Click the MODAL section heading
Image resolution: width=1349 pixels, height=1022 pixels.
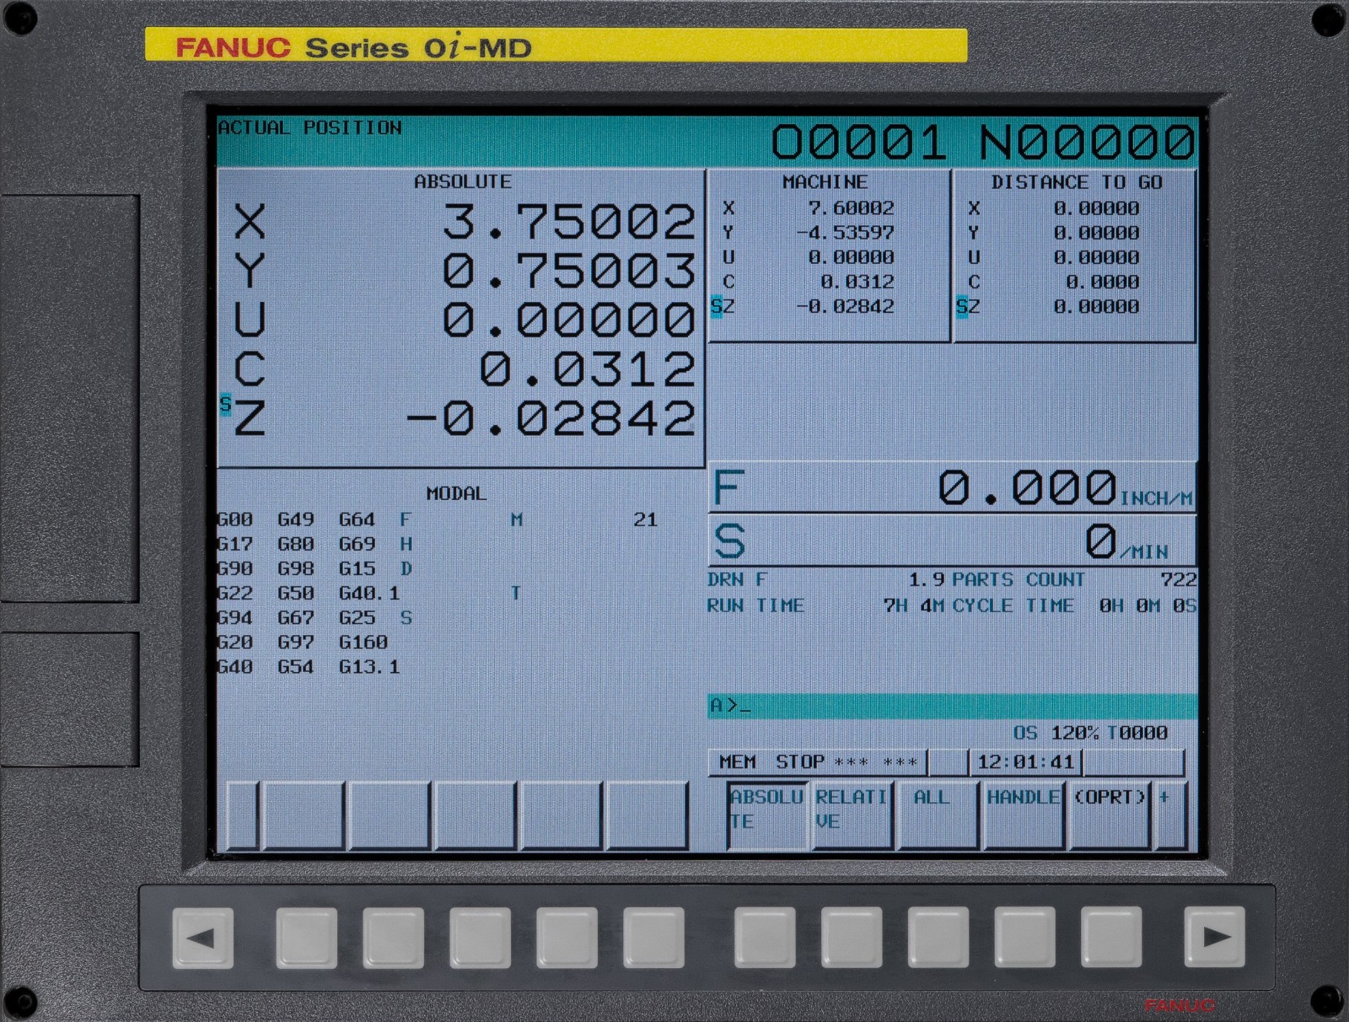pos(456,493)
